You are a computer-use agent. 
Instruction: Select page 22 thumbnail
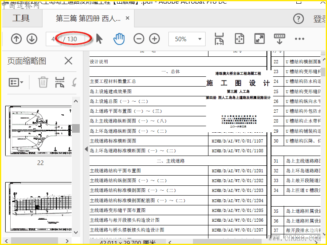[x=38, y=131]
